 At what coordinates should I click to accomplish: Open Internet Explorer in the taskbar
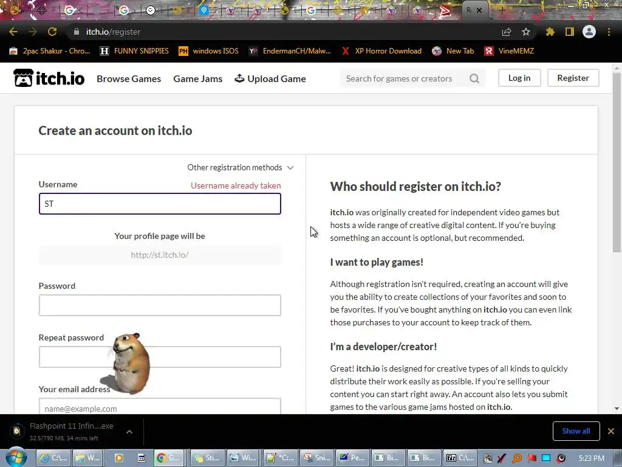click(x=53, y=458)
